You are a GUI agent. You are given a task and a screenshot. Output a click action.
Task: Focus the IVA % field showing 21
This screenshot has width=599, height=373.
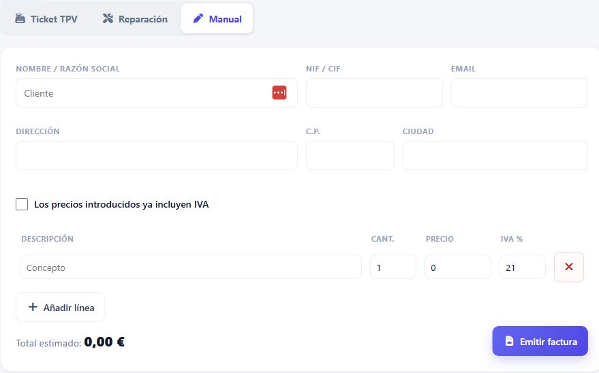pyautogui.click(x=522, y=267)
